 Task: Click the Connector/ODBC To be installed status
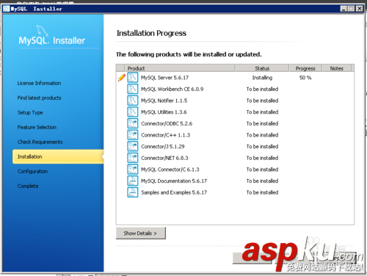[x=262, y=123]
